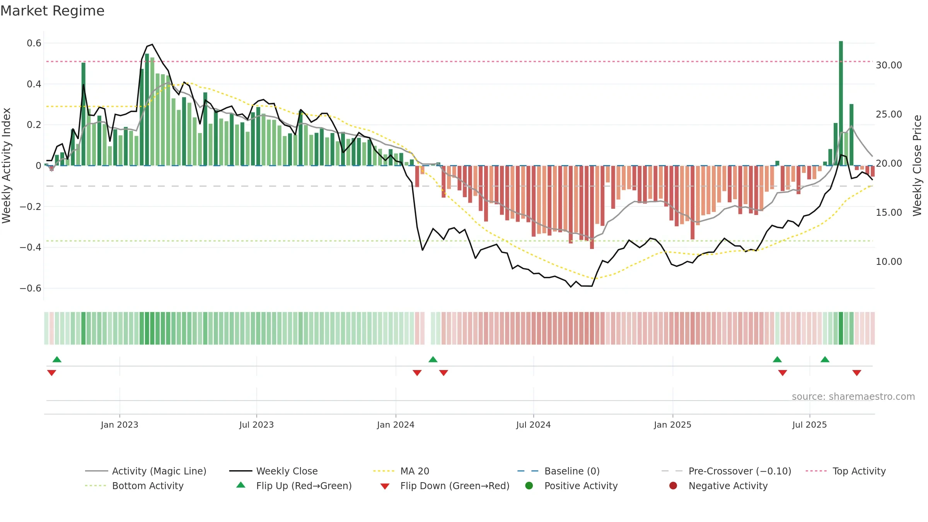Click the Weekly Close Price axis title
The image size is (928, 522).
tap(917, 165)
